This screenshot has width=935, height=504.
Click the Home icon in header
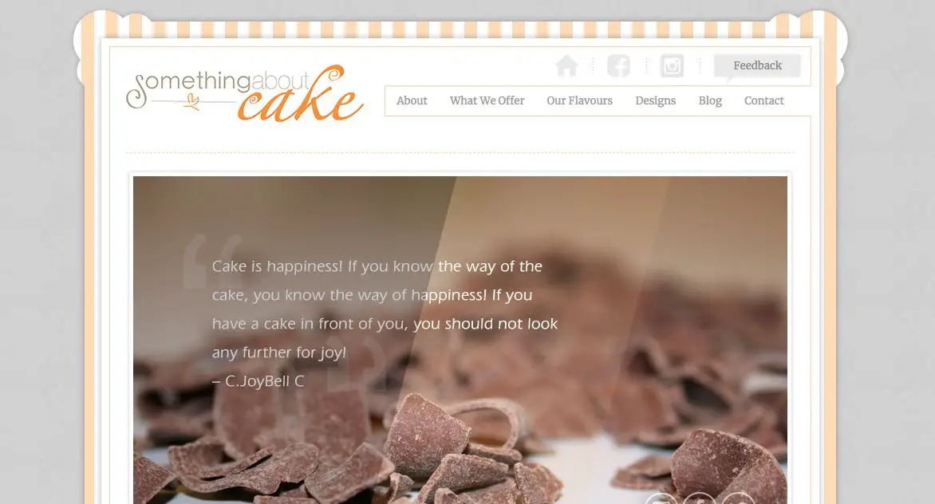566,65
